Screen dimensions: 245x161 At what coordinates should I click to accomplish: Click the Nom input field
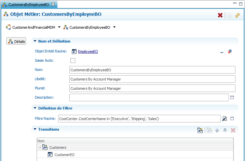152,70
